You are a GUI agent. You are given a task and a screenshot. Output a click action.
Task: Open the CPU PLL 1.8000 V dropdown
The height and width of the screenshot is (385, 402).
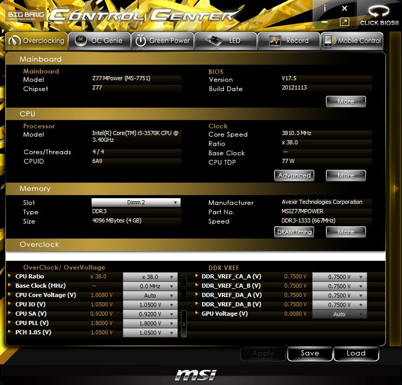pyautogui.click(x=150, y=323)
